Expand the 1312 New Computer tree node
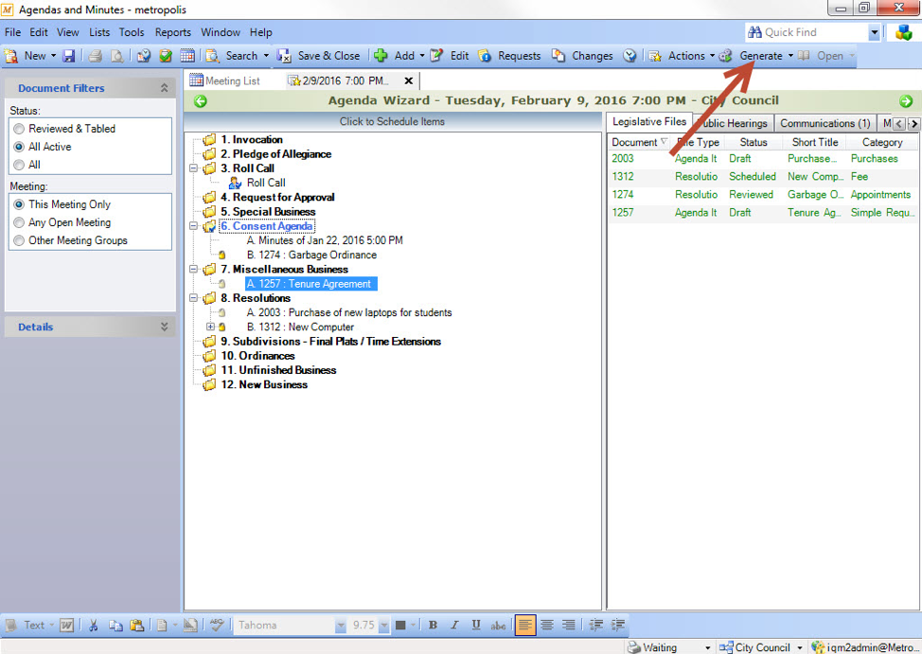 [x=210, y=327]
